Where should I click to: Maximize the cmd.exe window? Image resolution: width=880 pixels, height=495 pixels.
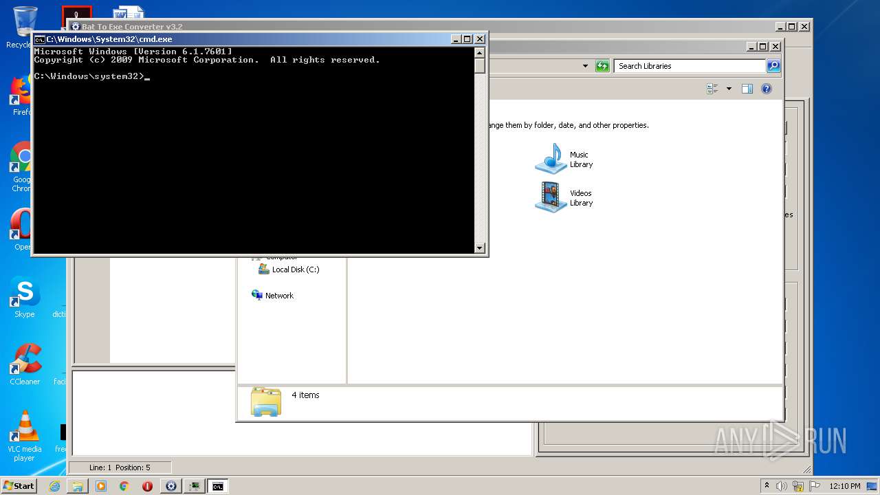[467, 39]
